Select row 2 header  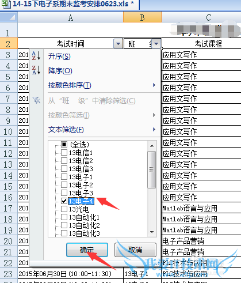[x=9, y=44]
